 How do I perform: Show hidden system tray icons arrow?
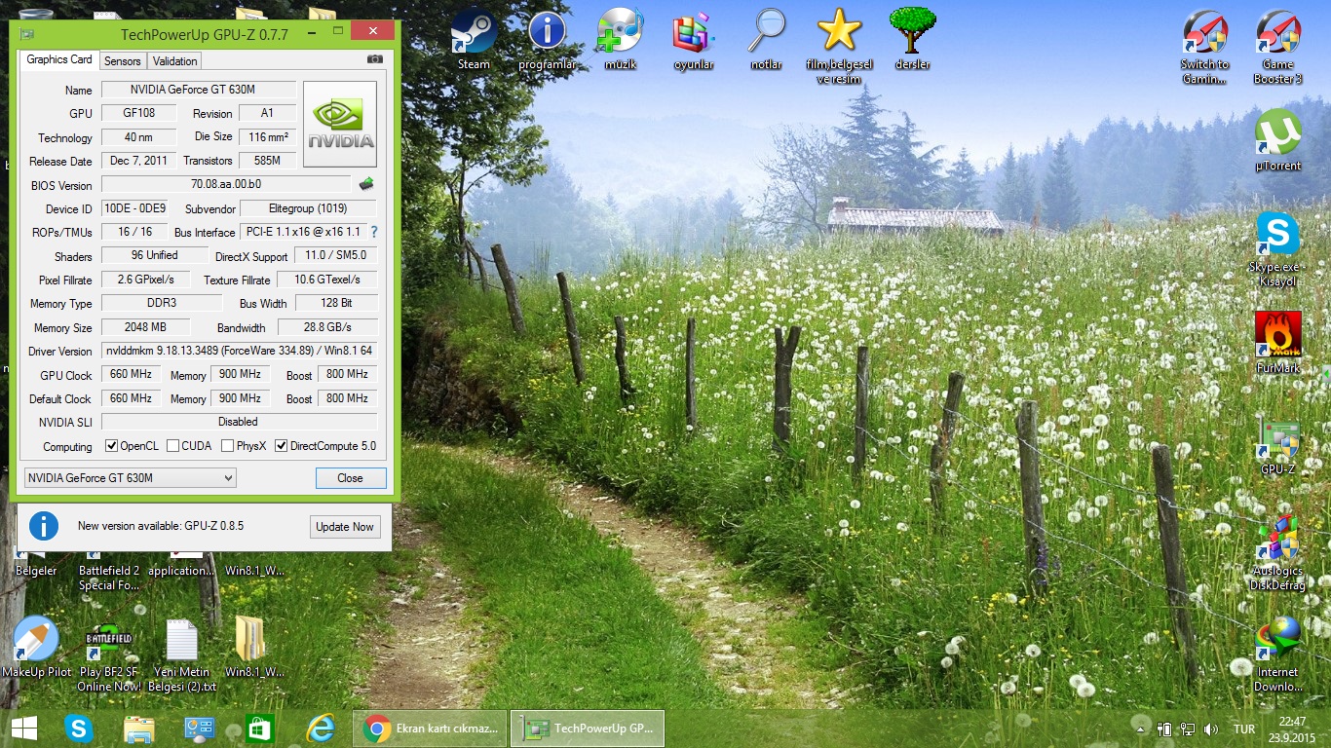(1140, 729)
